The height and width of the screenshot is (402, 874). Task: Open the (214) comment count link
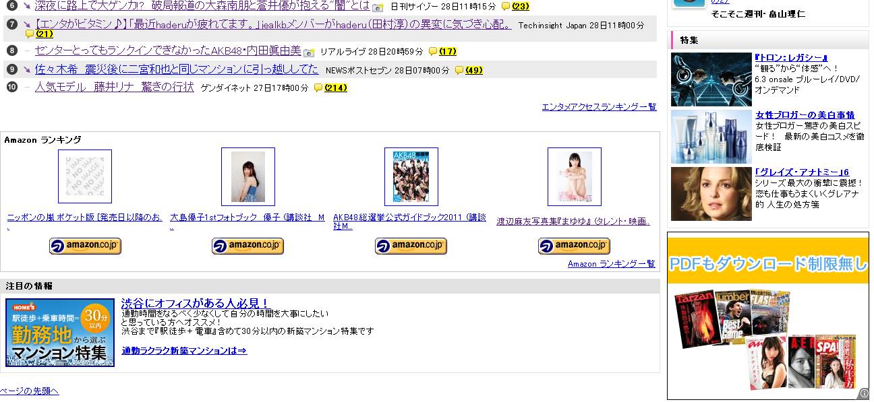click(336, 88)
